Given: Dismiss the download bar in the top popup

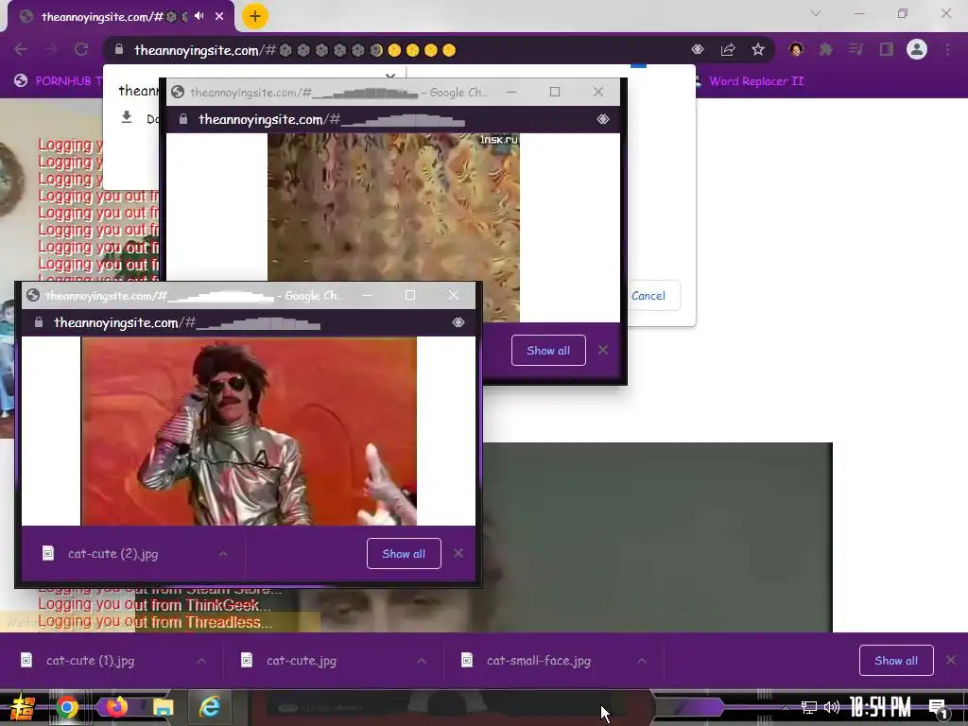Looking at the screenshot, I should (x=603, y=350).
